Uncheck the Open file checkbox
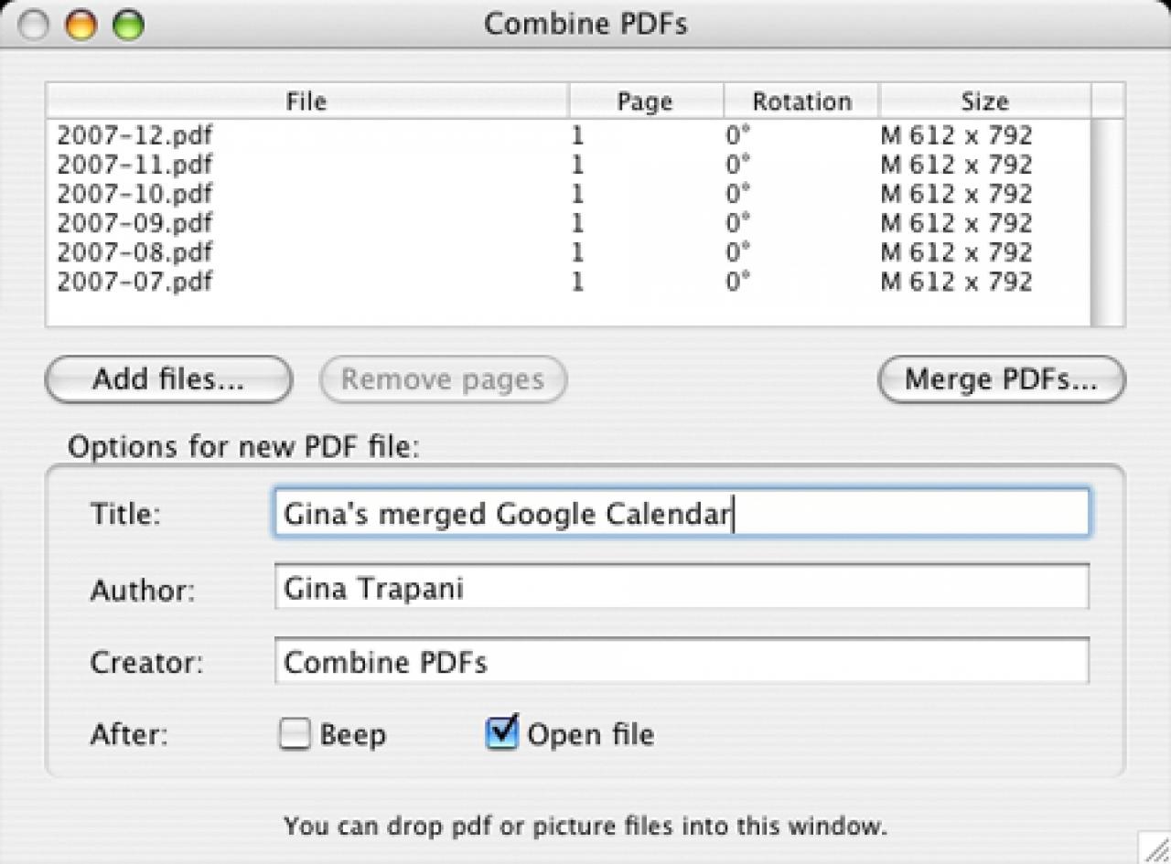 point(501,733)
